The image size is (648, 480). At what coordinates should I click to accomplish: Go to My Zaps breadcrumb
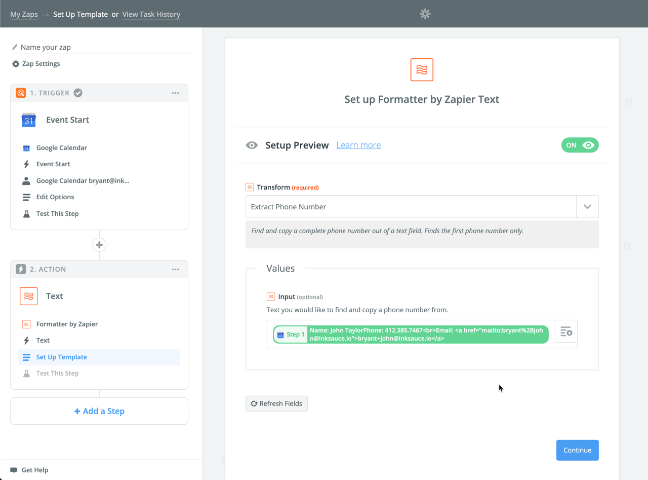coord(24,14)
